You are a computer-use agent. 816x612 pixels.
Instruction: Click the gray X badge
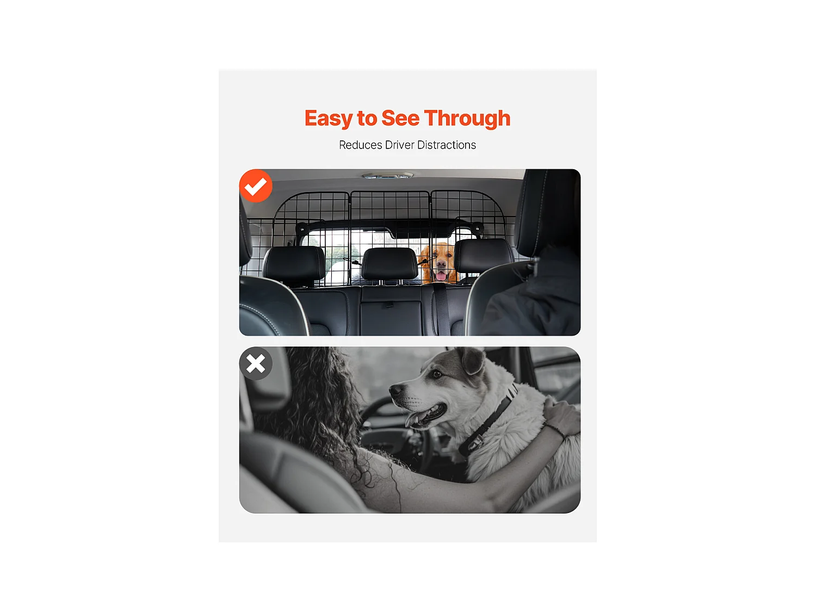click(x=256, y=363)
